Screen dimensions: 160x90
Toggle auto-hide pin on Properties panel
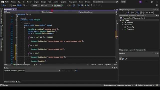point(156,53)
